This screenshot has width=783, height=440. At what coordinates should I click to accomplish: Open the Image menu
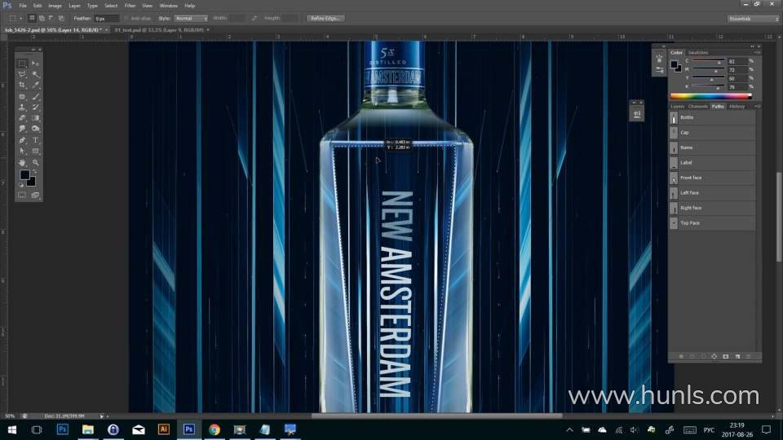[55, 6]
